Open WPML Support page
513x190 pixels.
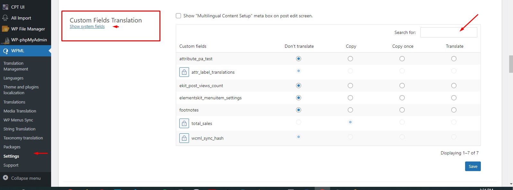(11, 165)
